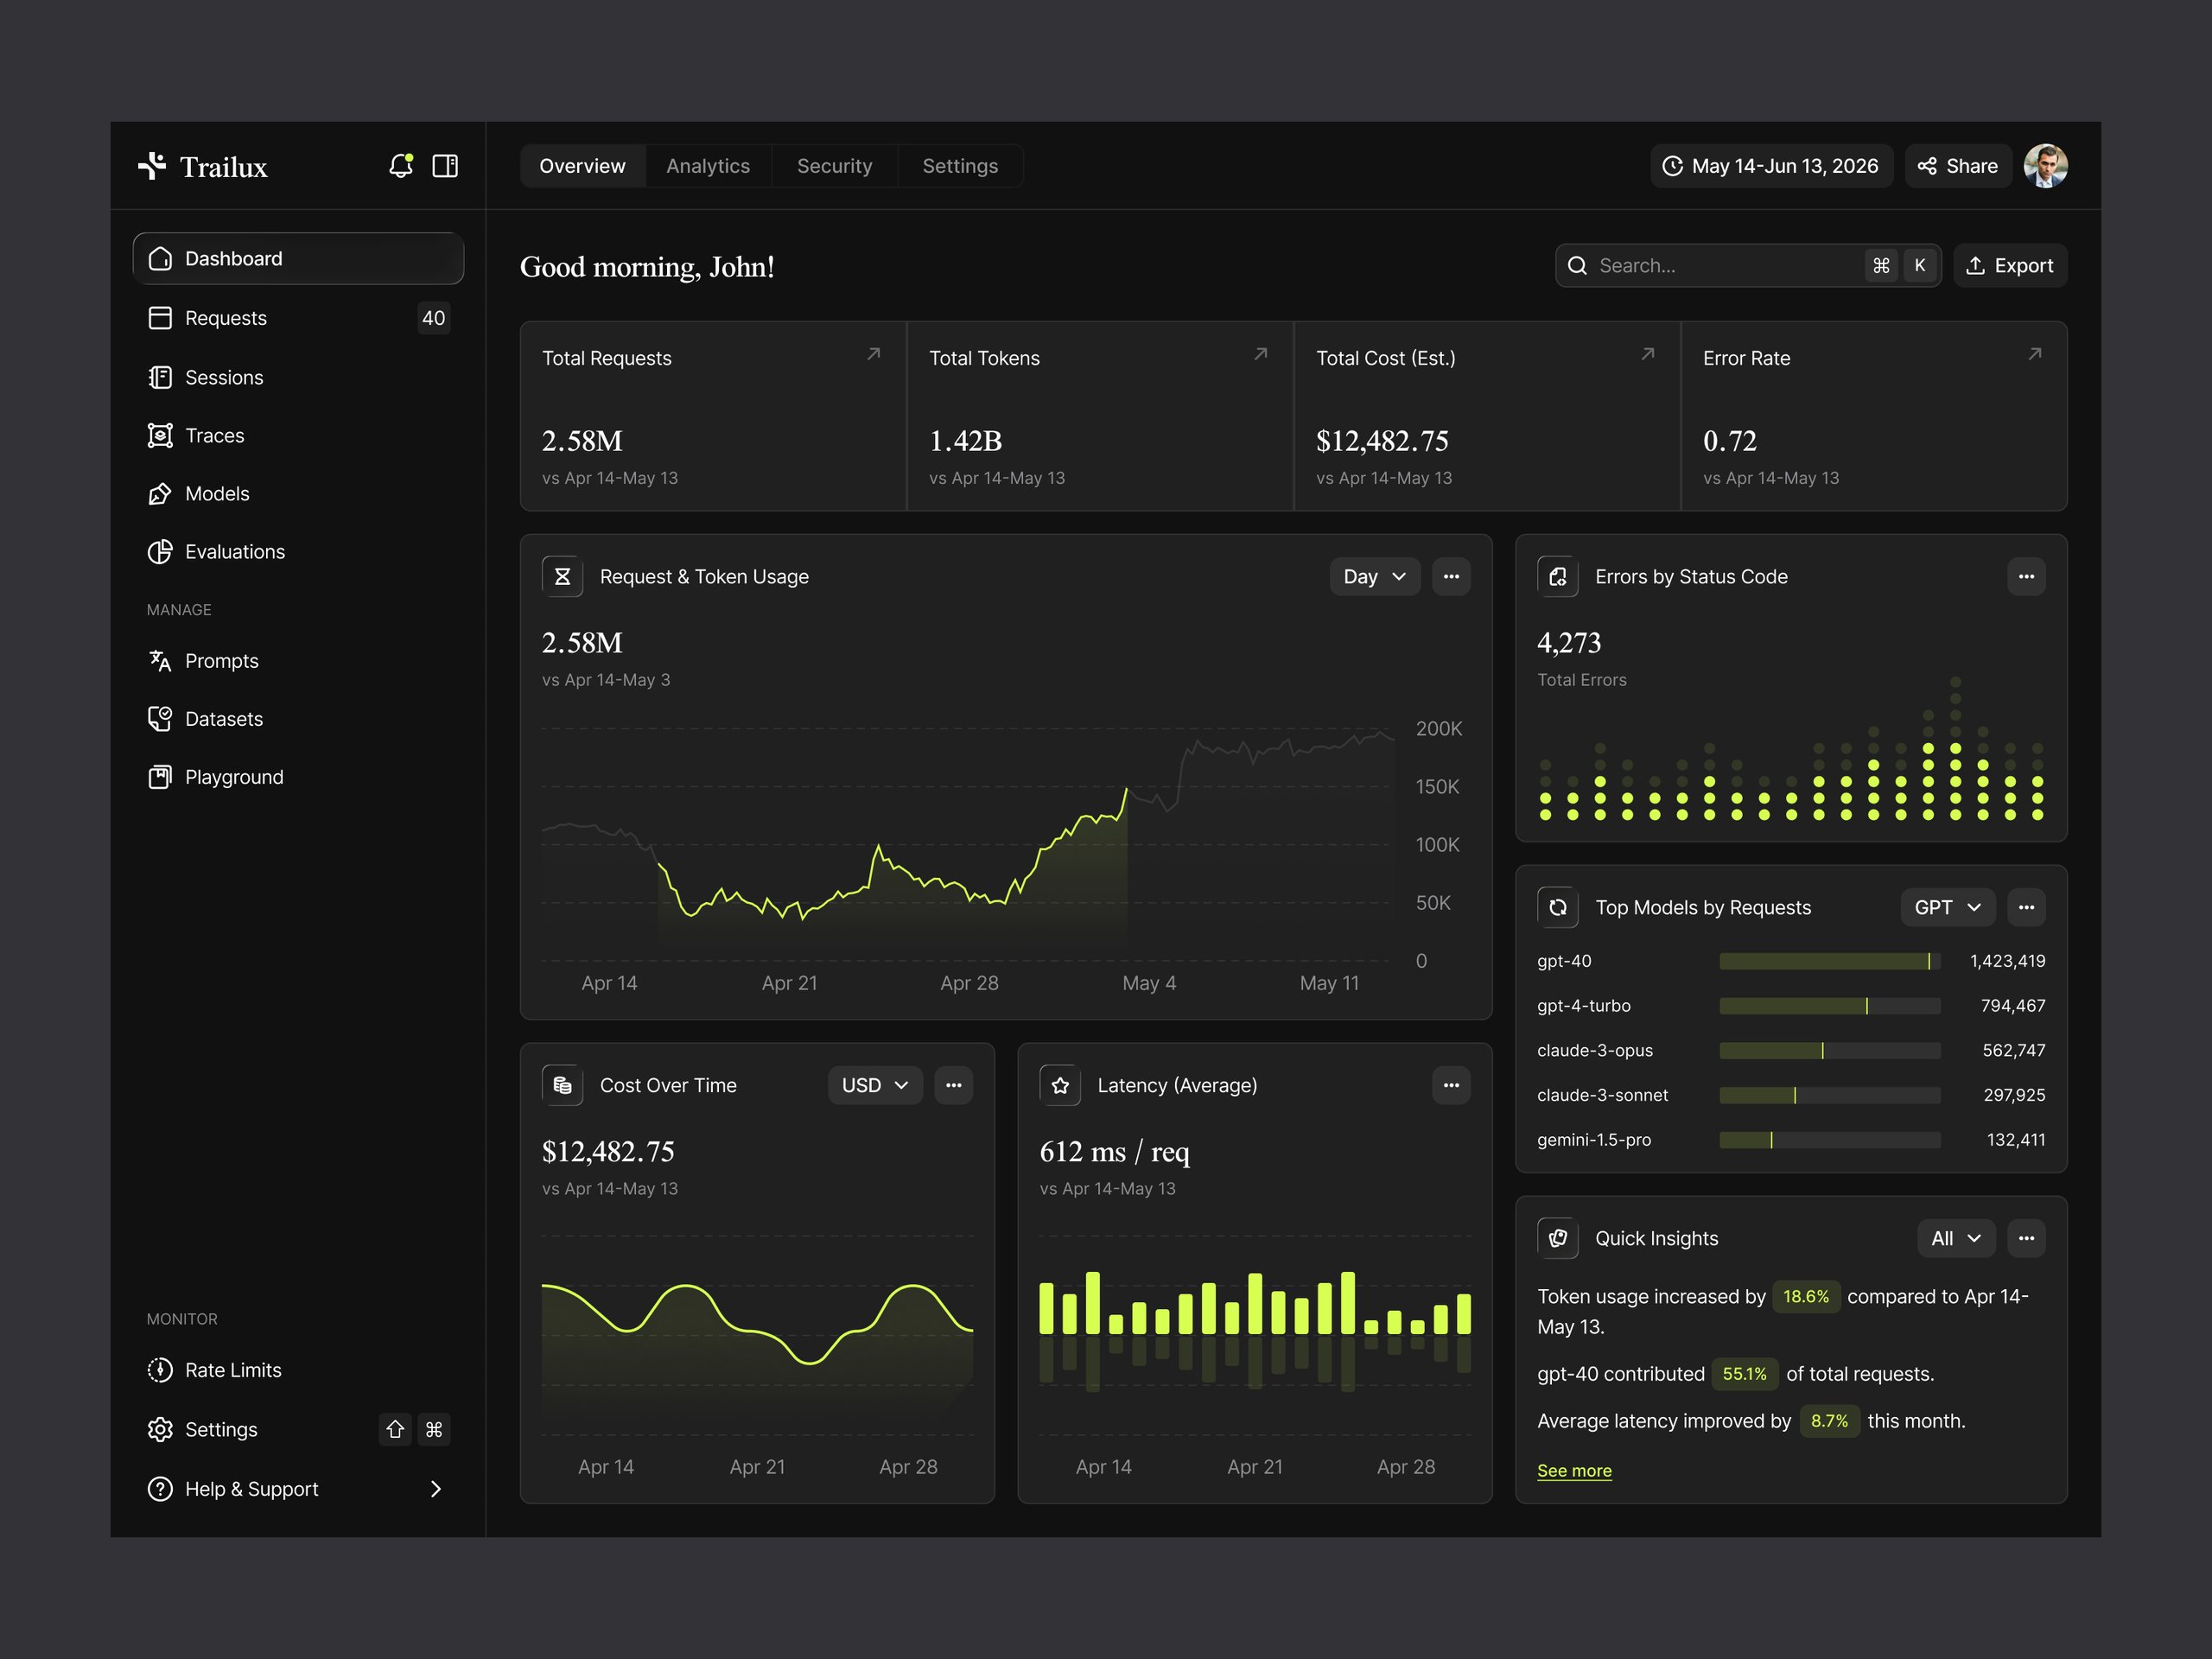This screenshot has height=1659, width=2212.
Task: Expand Help & Support chevron
Action: coord(436,1489)
